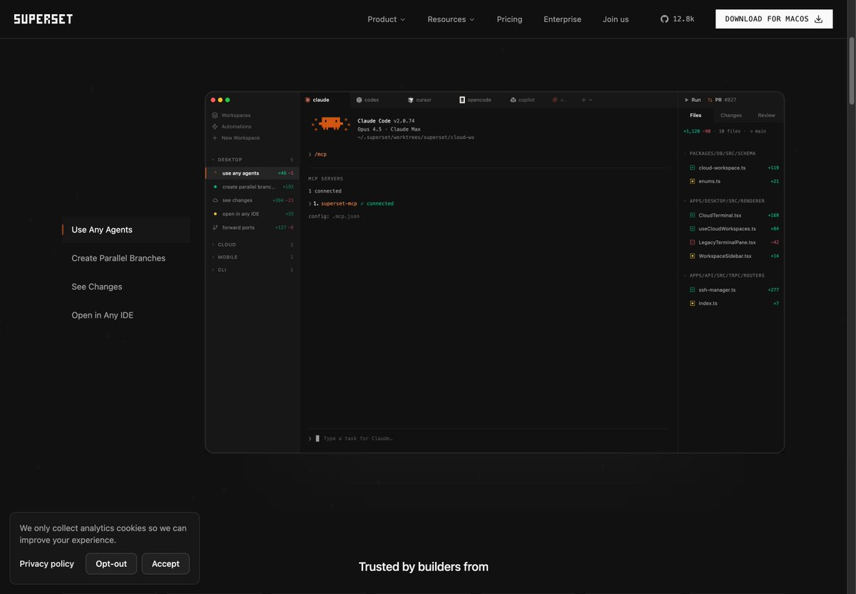Screen dimensions: 856x594
Task: Click added-file icon beside ssh-manager.ts
Action: pos(692,290)
